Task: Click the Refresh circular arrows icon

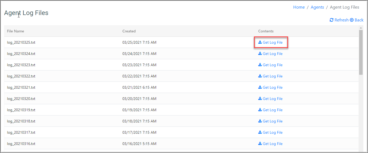Action: [331, 20]
